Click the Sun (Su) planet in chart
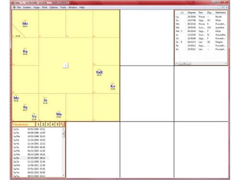The image size is (240, 180). [x=25, y=107]
